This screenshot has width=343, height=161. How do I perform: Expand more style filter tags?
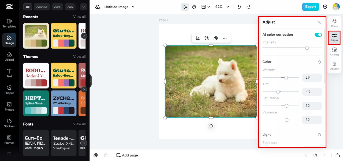83,7
